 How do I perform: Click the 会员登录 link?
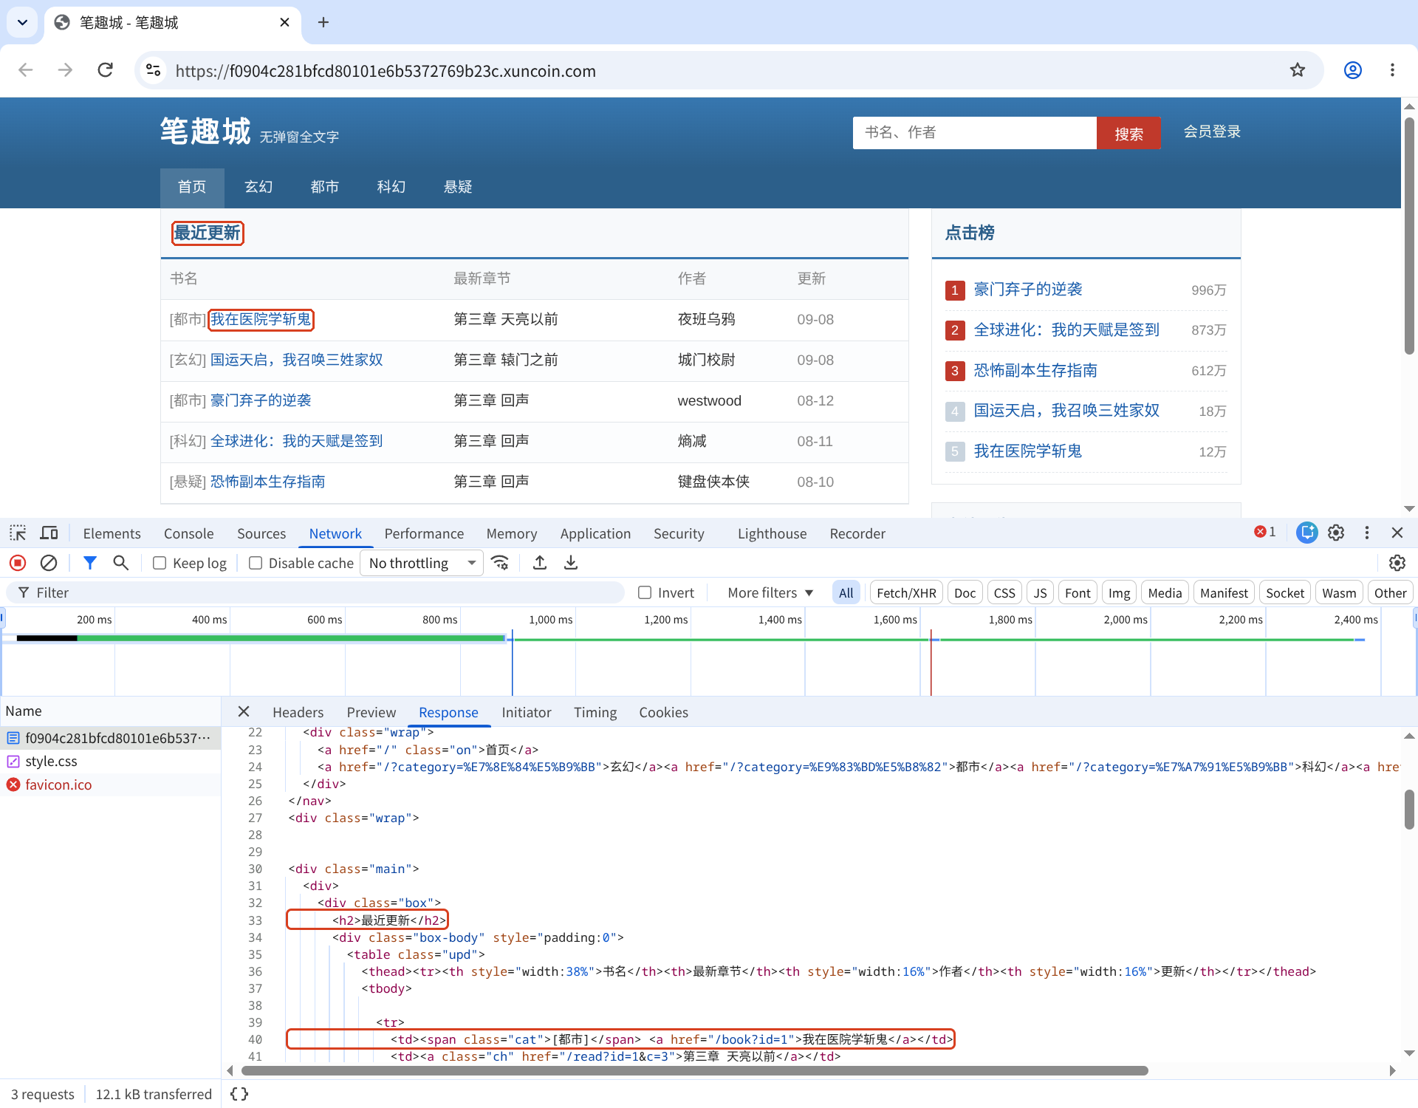[x=1212, y=131]
